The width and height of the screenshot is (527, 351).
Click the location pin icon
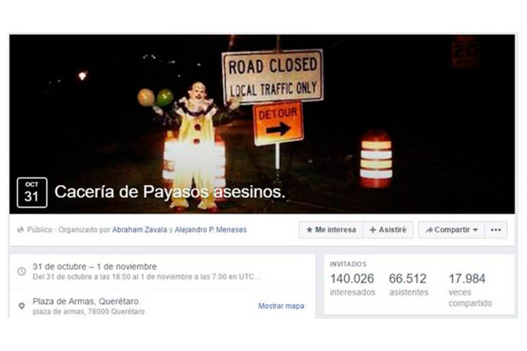22,306
